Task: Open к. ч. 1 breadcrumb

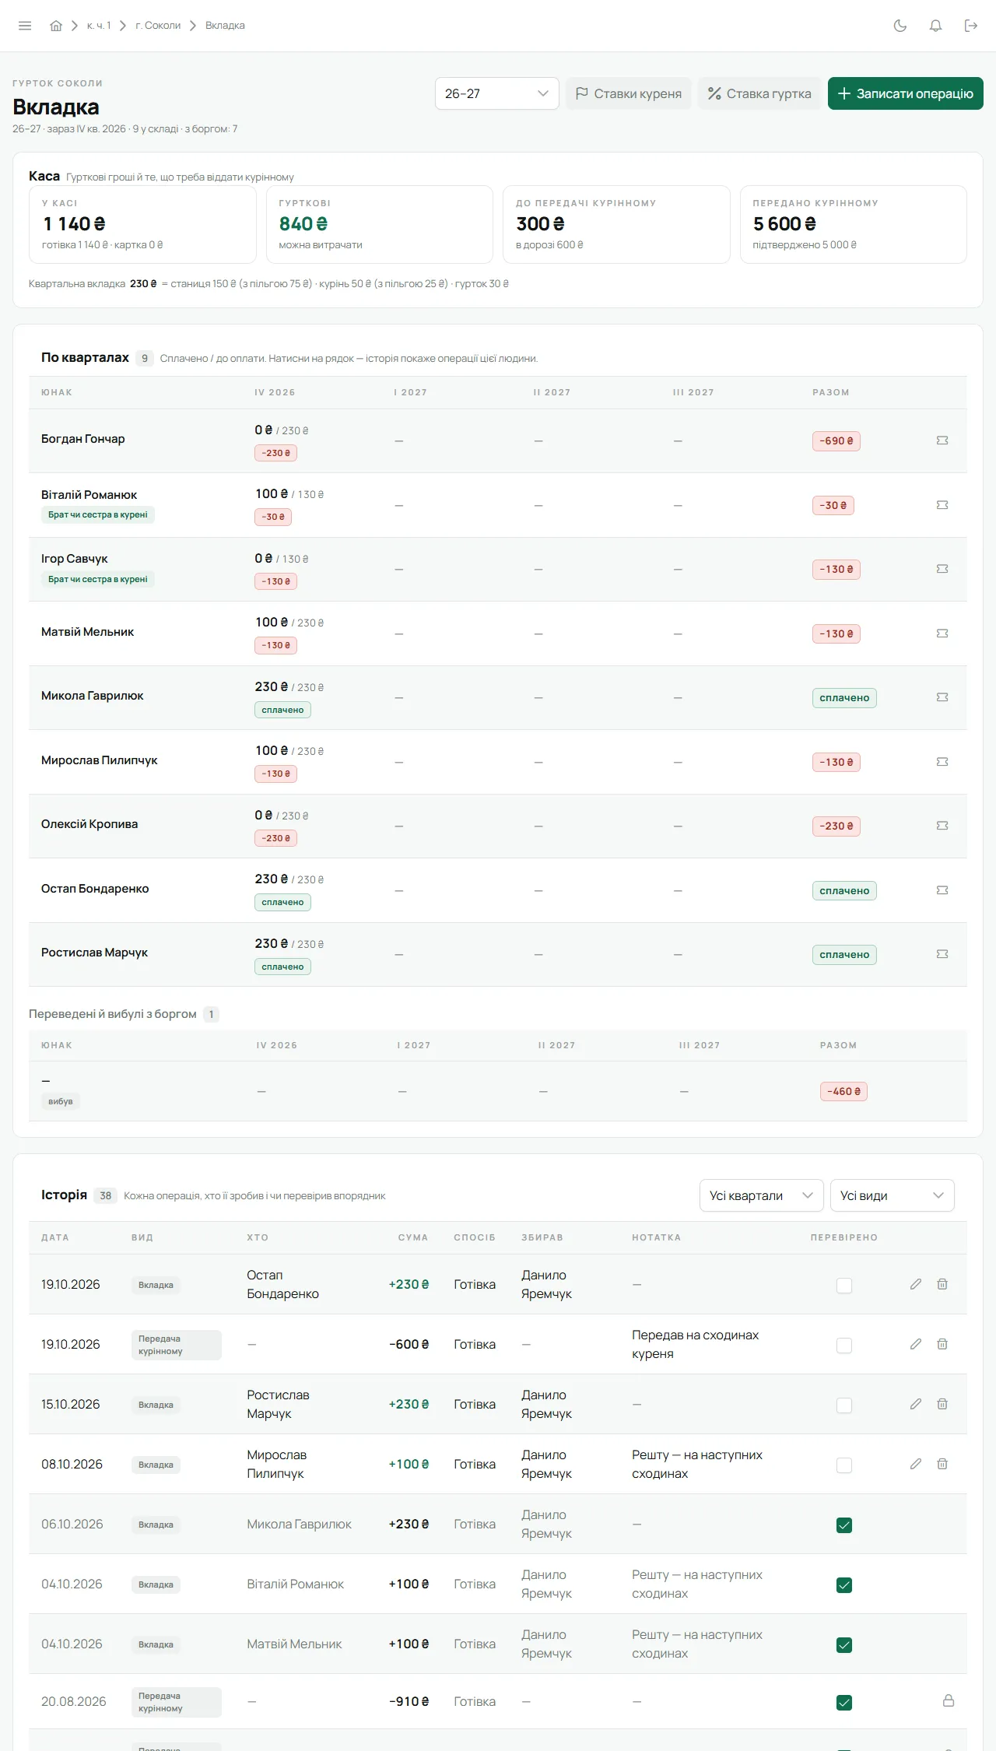Action: click(99, 26)
